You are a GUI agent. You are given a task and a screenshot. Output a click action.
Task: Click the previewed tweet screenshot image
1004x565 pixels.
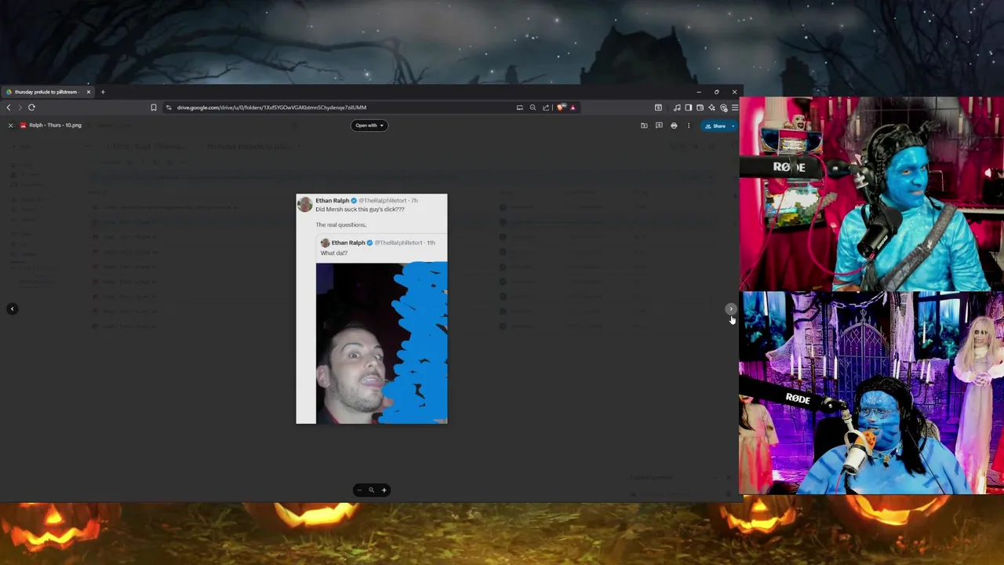tap(372, 308)
